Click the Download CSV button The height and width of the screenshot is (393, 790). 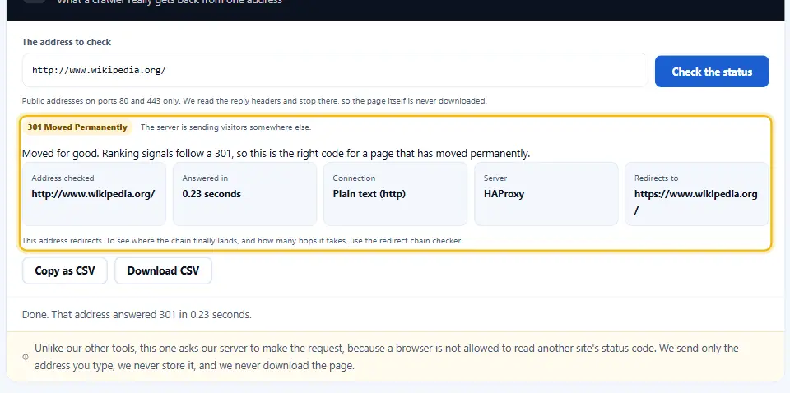click(x=163, y=270)
